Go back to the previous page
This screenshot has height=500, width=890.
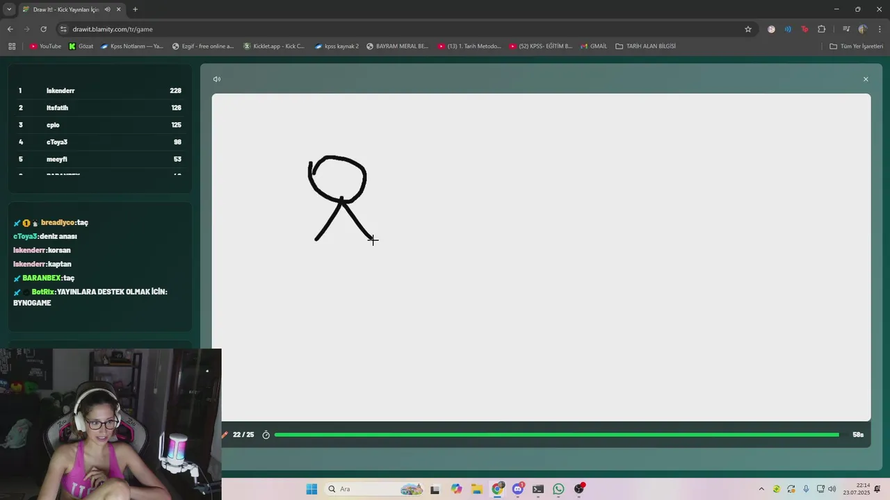(10, 29)
